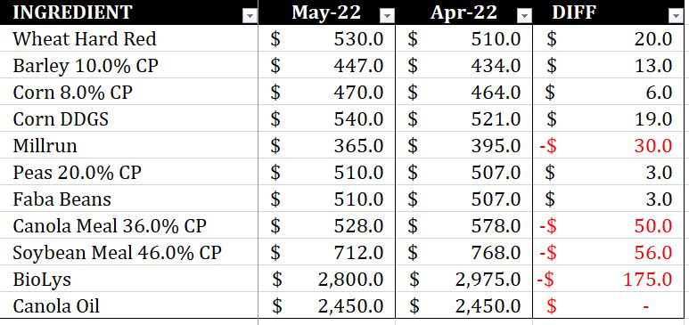This screenshot has height=325, width=689.
Task: Open the Apr-22 column filter dropdown
Action: [524, 16]
